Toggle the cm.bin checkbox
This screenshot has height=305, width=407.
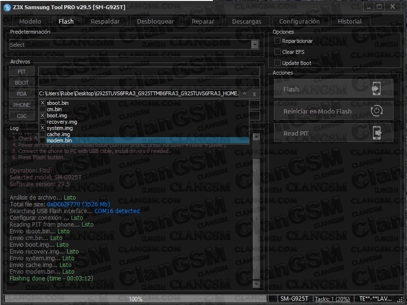(43, 109)
